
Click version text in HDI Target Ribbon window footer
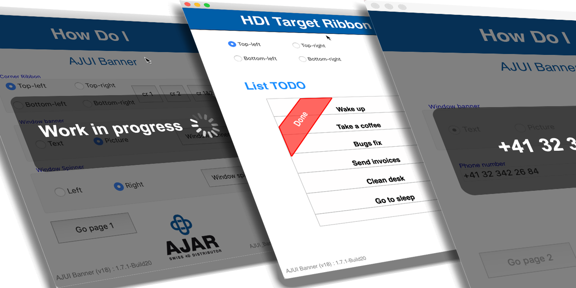(326, 265)
